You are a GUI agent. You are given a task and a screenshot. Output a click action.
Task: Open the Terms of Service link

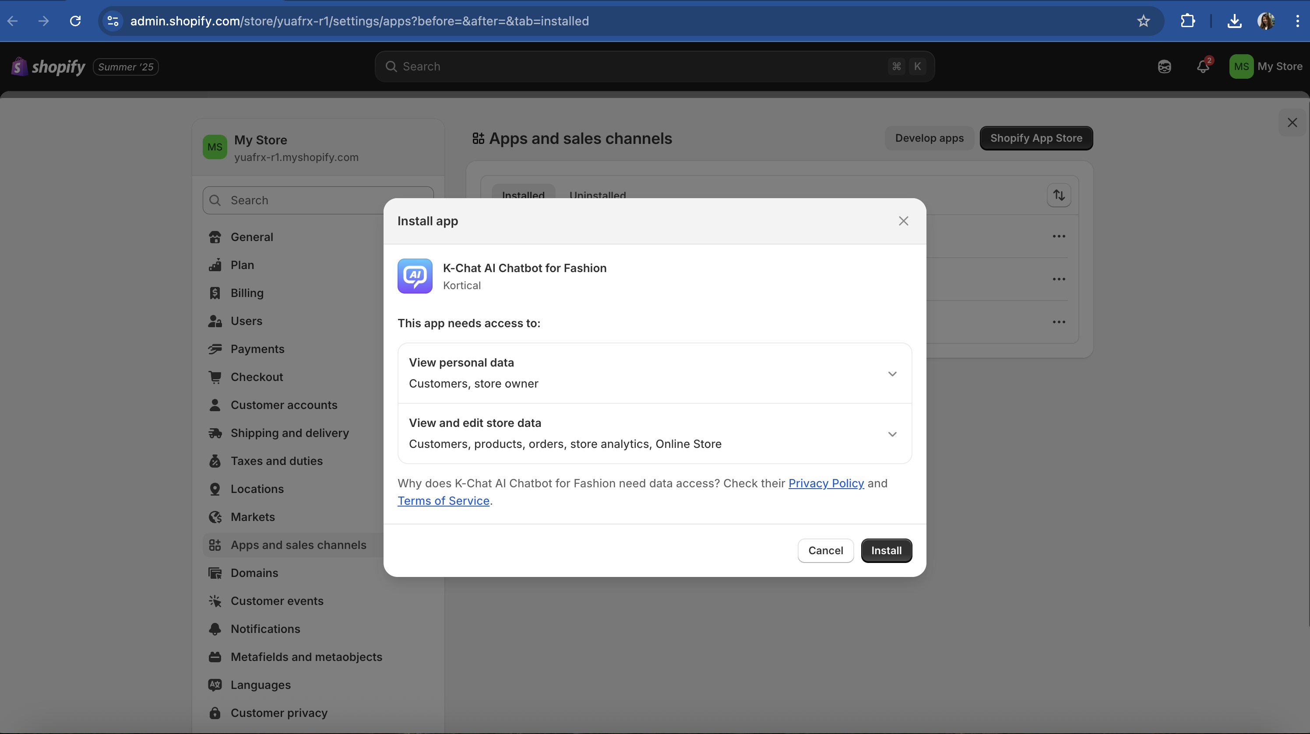[443, 500]
